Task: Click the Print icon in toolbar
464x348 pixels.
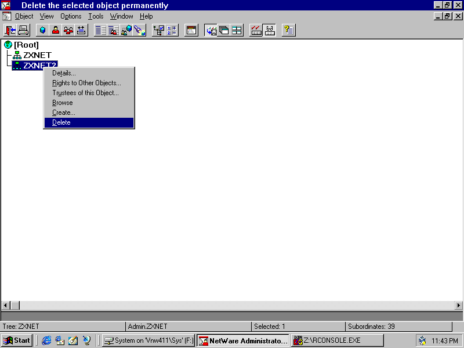Action: pos(23,30)
